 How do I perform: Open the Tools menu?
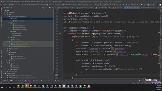click(46, 2)
